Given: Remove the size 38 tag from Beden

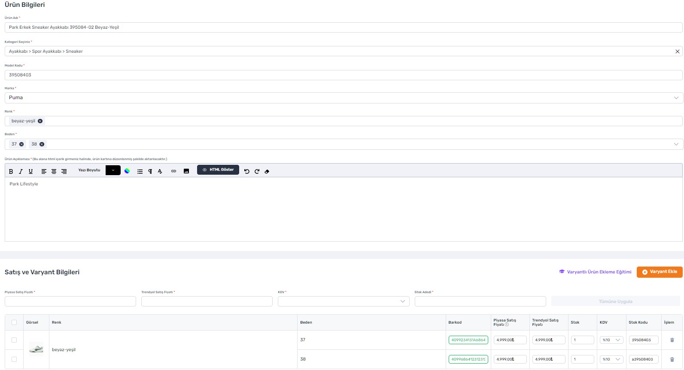Looking at the screenshot, I should click(x=42, y=144).
